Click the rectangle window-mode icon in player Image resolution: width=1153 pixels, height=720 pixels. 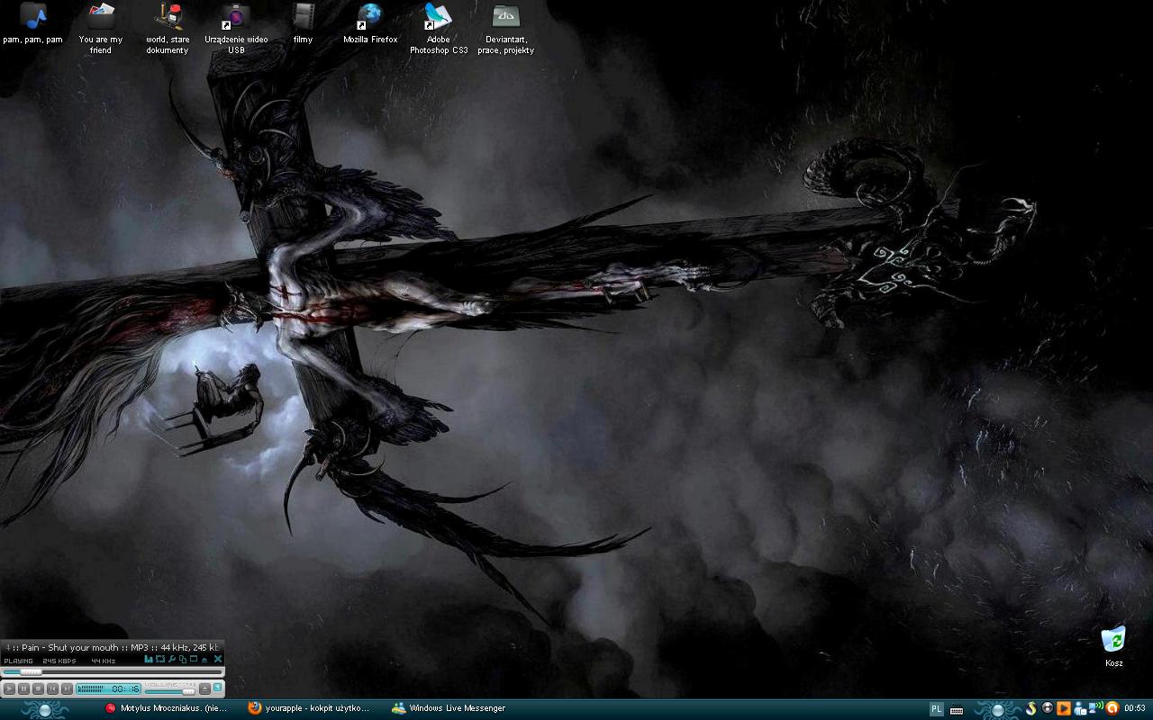(x=194, y=659)
